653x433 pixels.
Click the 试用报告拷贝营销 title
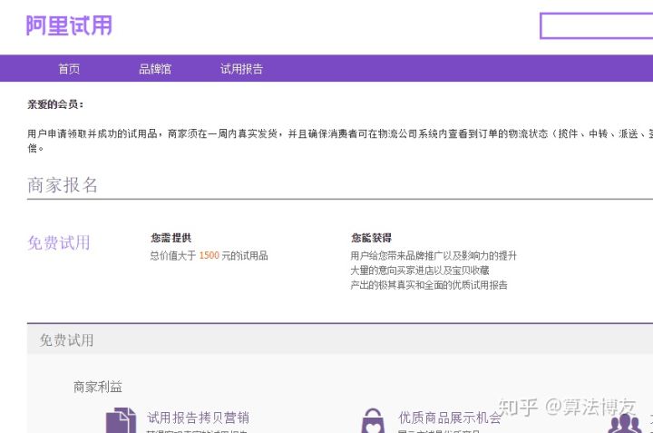coord(199,418)
